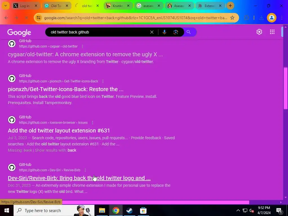The width and height of the screenshot is (288, 216).
Task: Open the muted volume tray icon
Action: pos(252,210)
